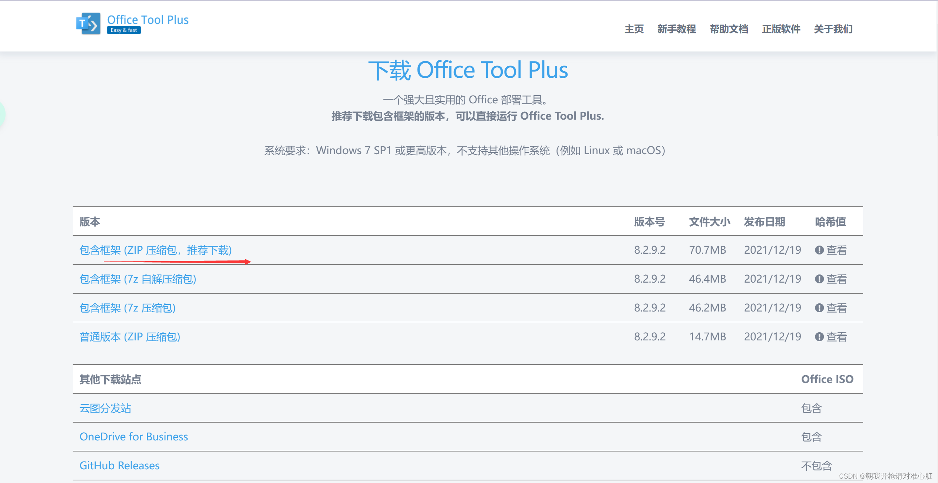Open the 新手教程 menu item
Screen dimensions: 938x483
tap(676, 29)
